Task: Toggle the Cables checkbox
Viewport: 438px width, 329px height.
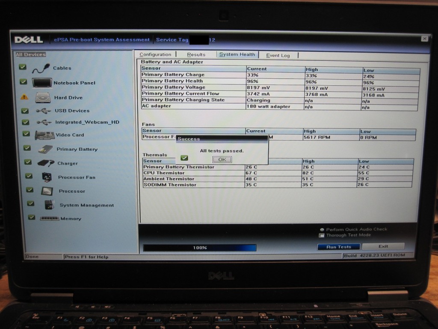Action: click(23, 67)
